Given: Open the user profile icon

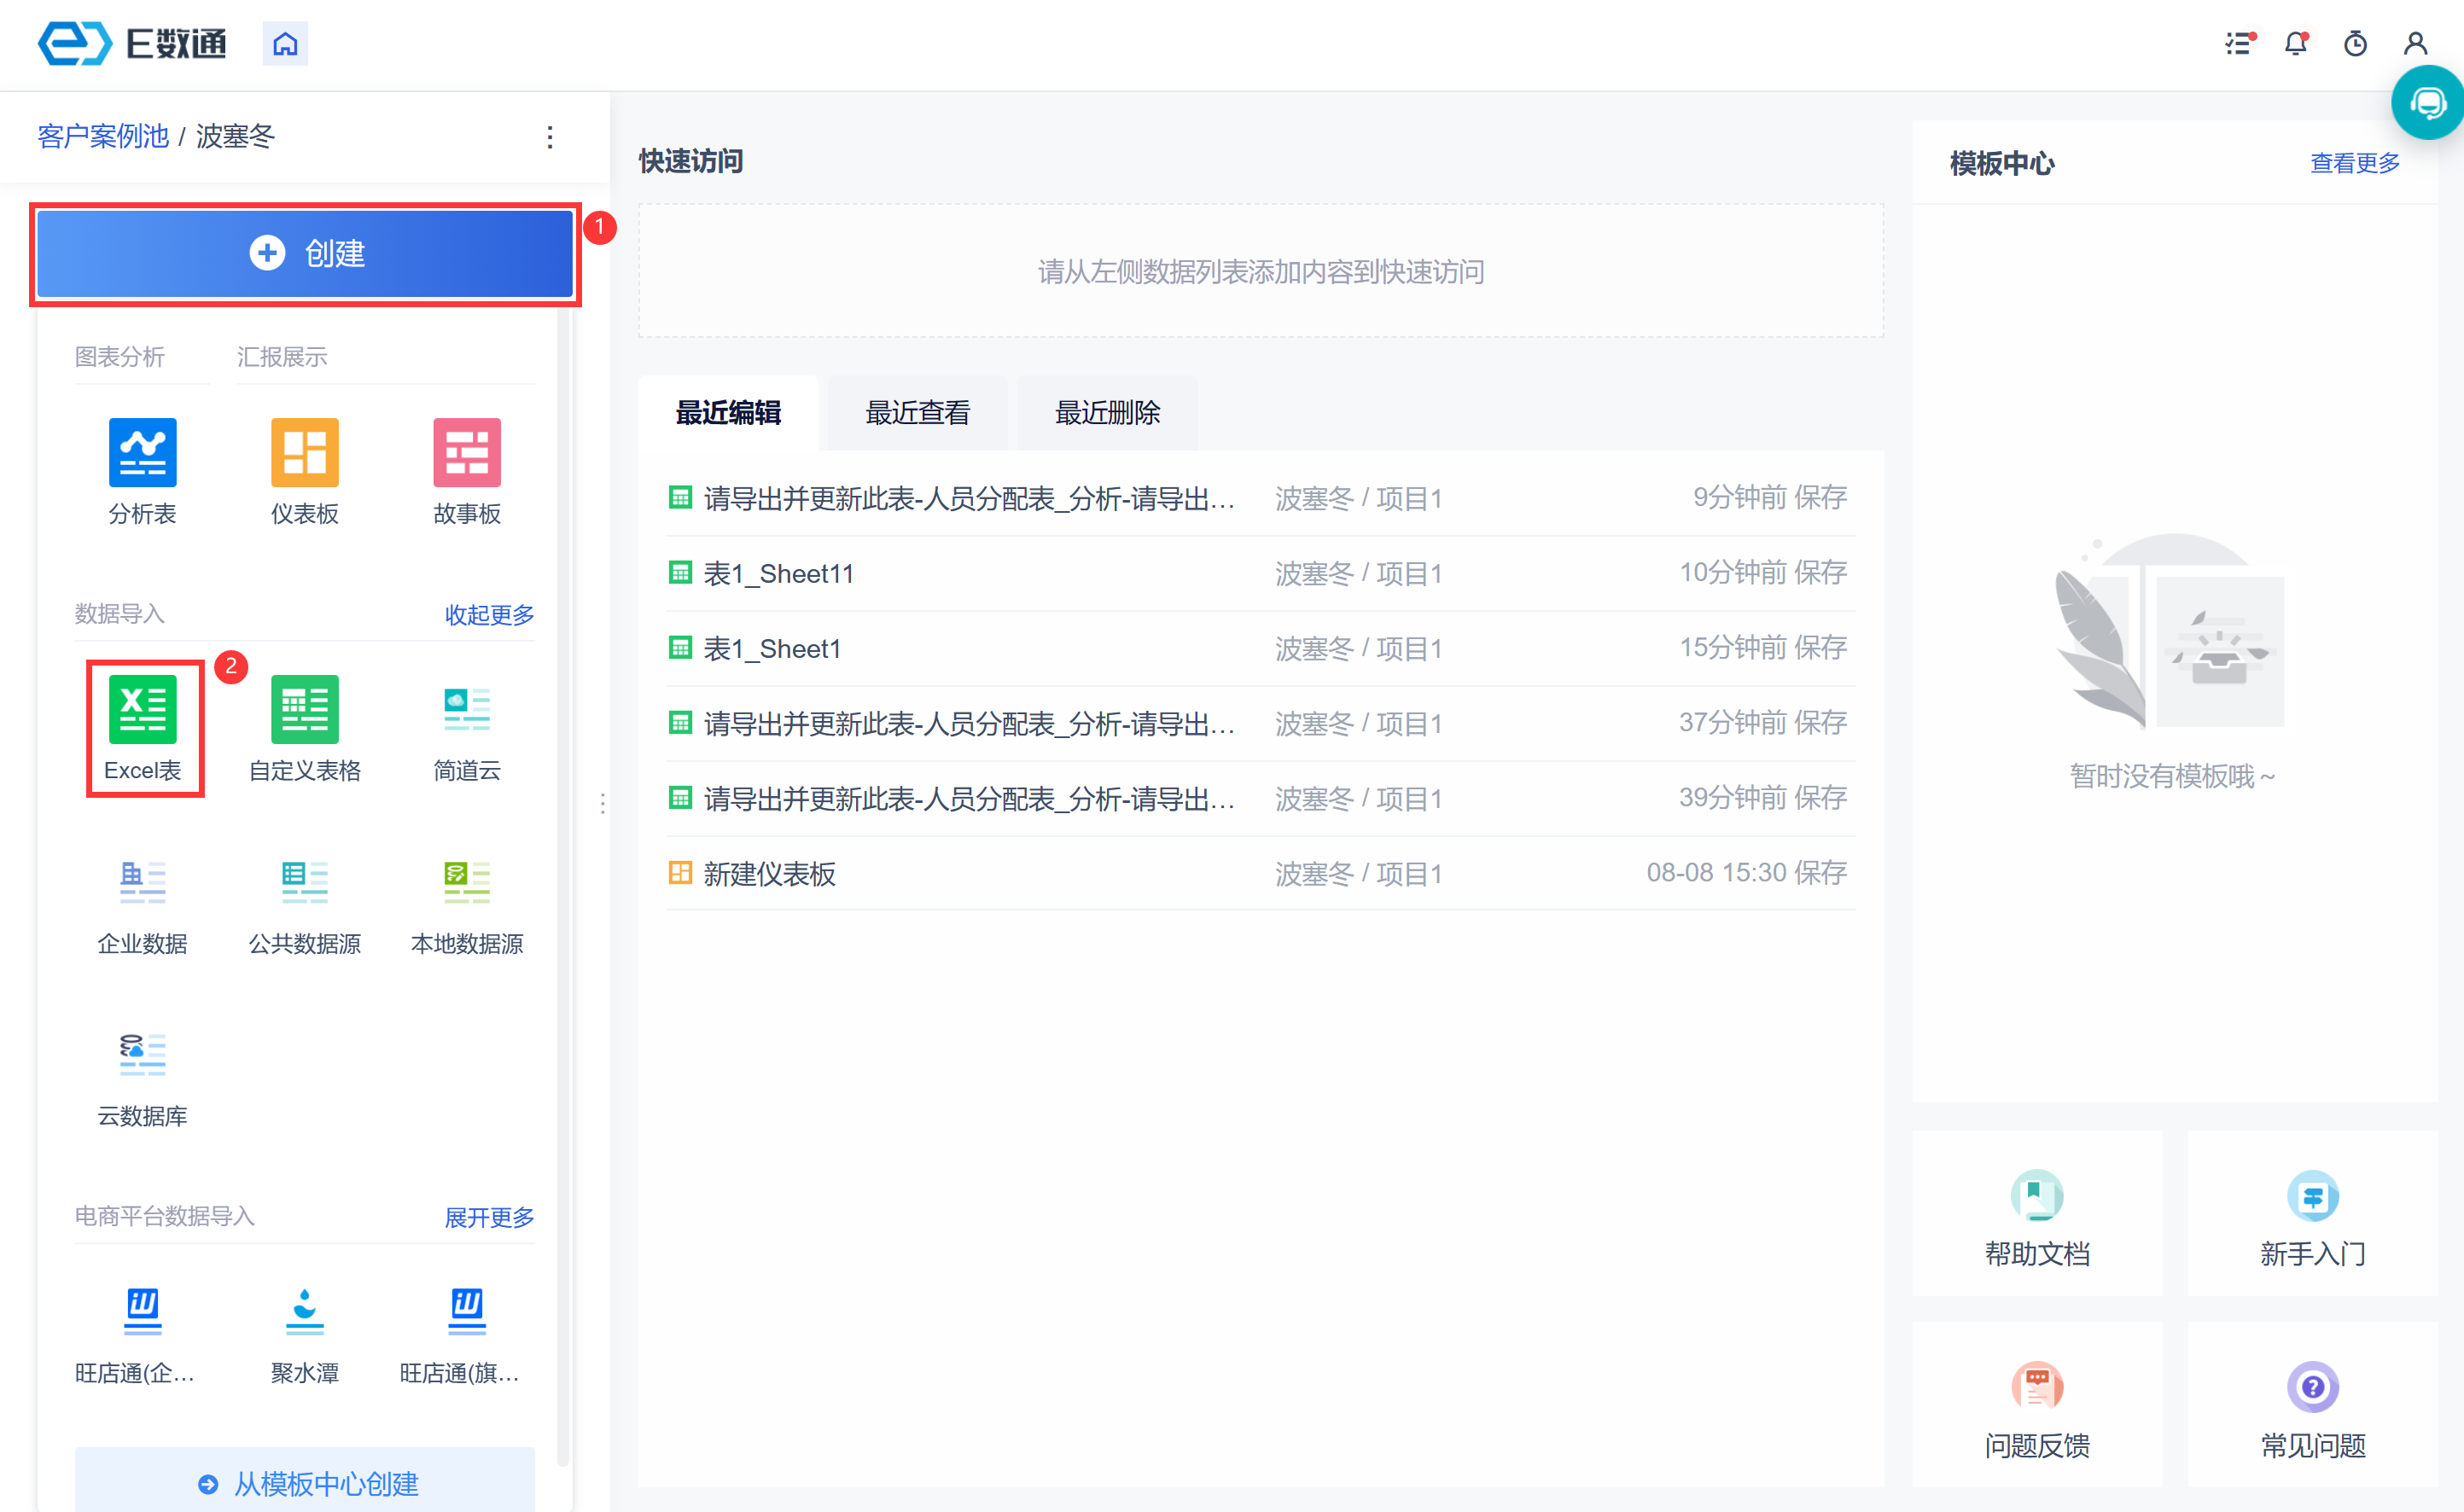Looking at the screenshot, I should pos(2415,44).
